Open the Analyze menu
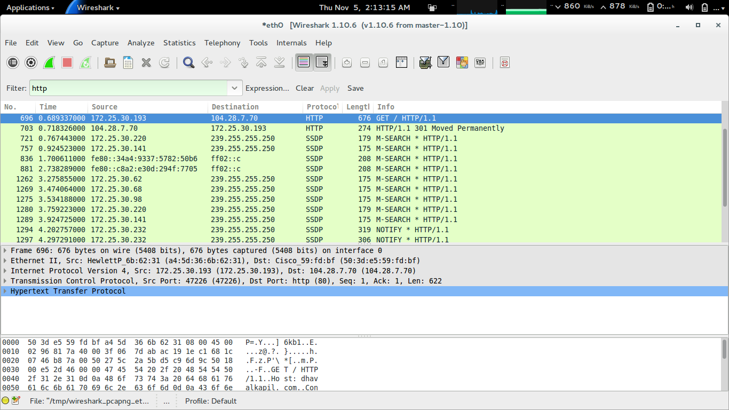This screenshot has width=729, height=410. (x=141, y=43)
